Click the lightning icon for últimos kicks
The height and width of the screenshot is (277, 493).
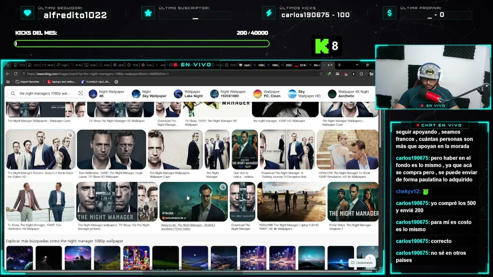[269, 13]
